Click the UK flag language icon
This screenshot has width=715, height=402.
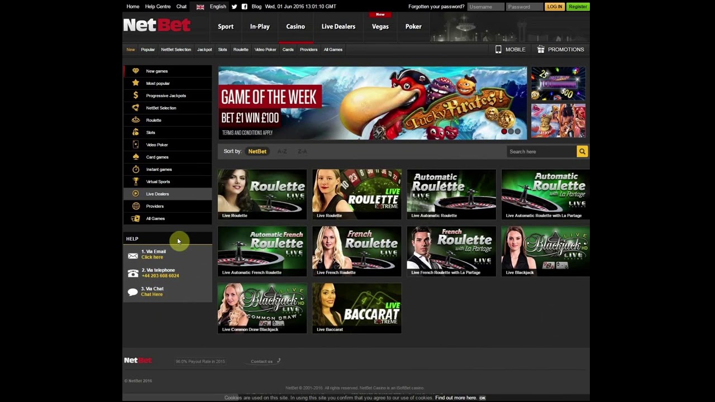pyautogui.click(x=200, y=7)
